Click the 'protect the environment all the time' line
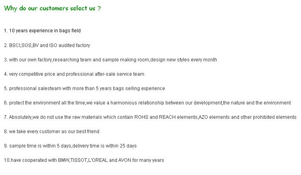Viewport: 301px width, 175px height. point(147,103)
